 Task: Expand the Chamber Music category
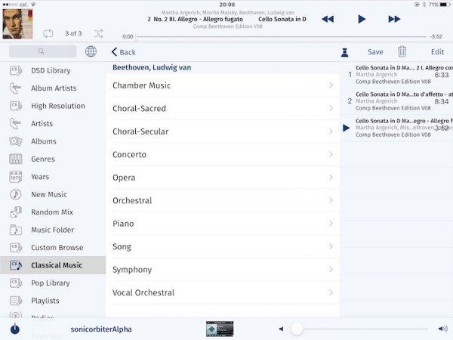[222, 85]
